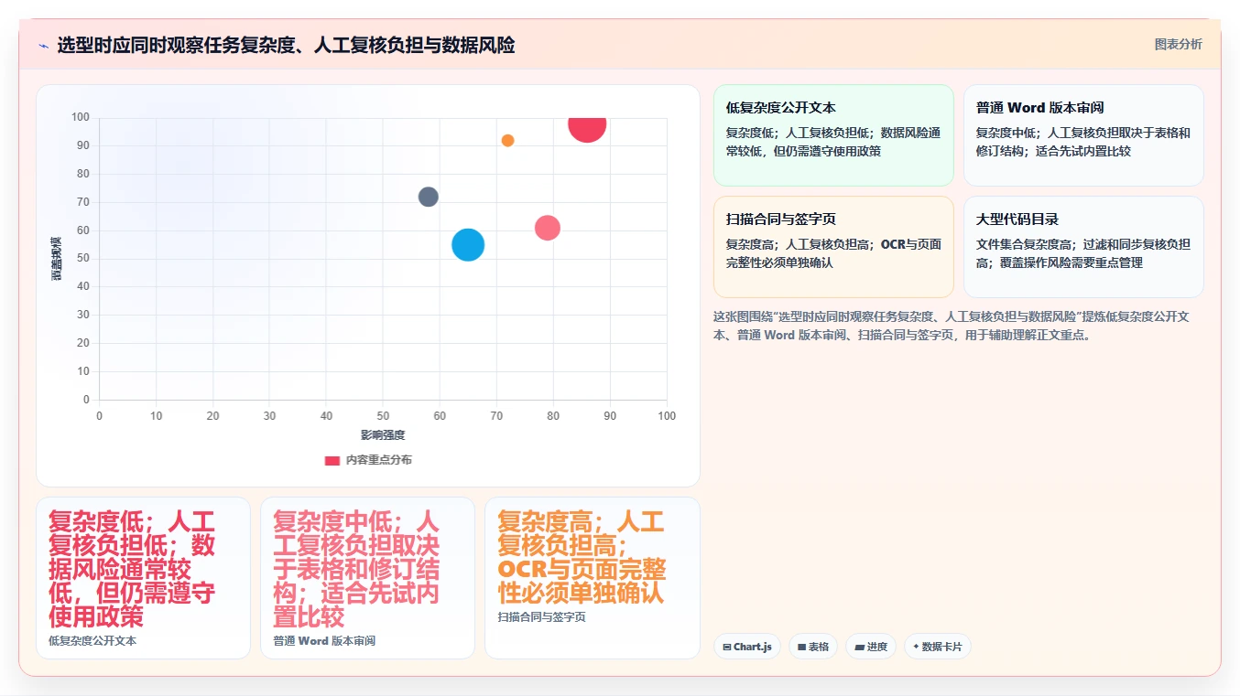This screenshot has width=1240, height=696.
Task: Click the 进度 chip icon
Action: coord(859,647)
